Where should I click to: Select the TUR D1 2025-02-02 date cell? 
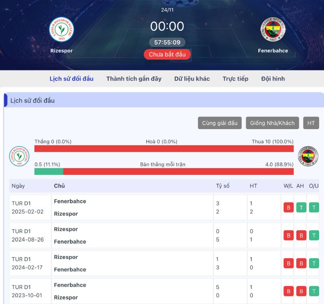click(x=30, y=207)
